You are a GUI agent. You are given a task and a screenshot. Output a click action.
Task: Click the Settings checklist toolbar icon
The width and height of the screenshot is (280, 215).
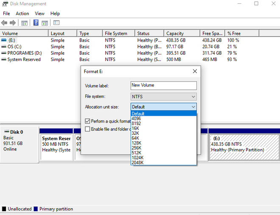click(56, 23)
